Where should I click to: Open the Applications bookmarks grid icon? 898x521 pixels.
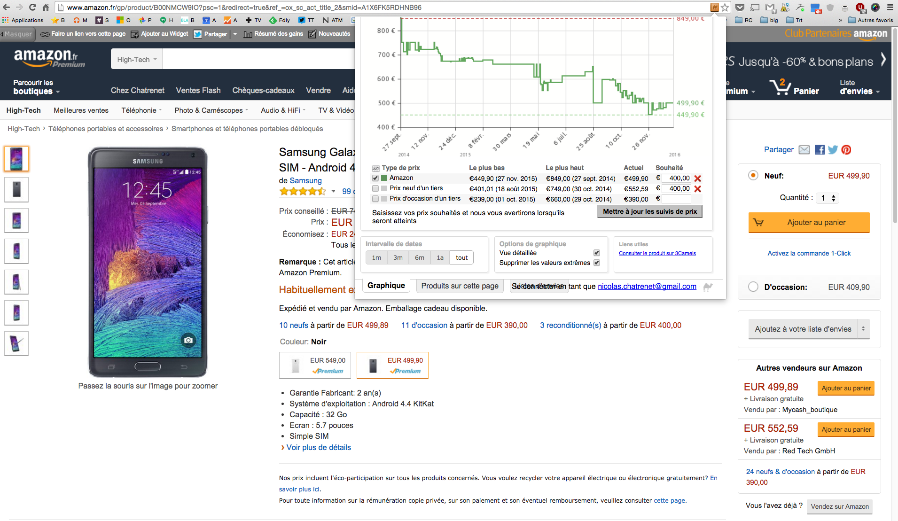click(6, 20)
